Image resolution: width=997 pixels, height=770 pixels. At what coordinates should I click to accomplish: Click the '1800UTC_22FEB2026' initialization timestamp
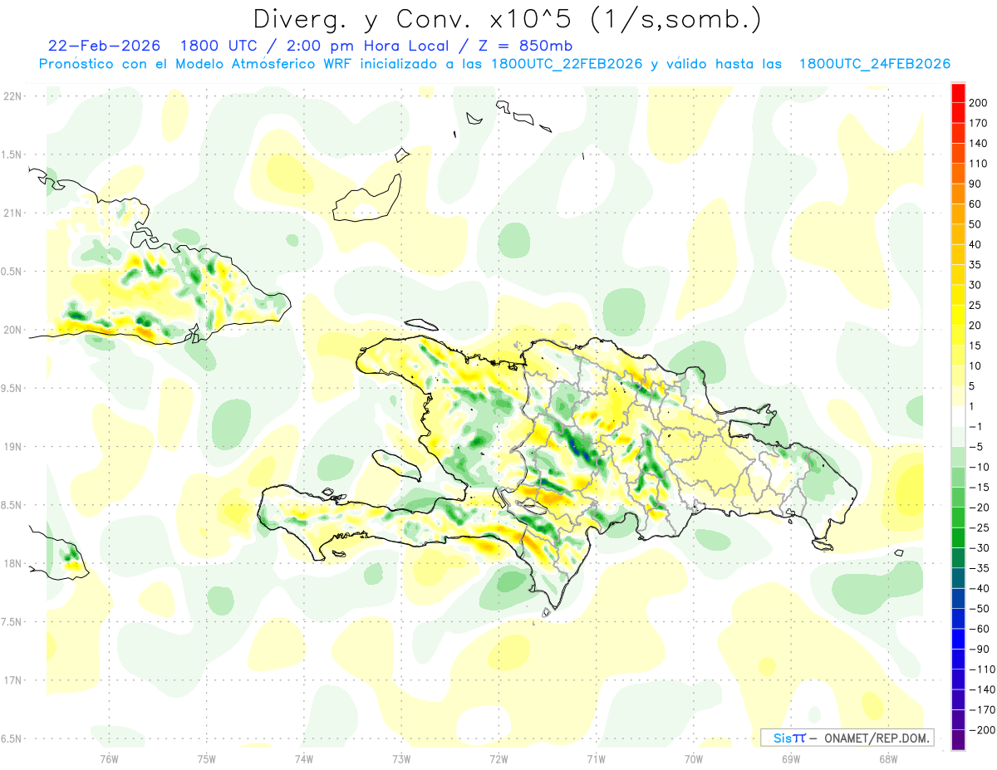click(x=567, y=64)
